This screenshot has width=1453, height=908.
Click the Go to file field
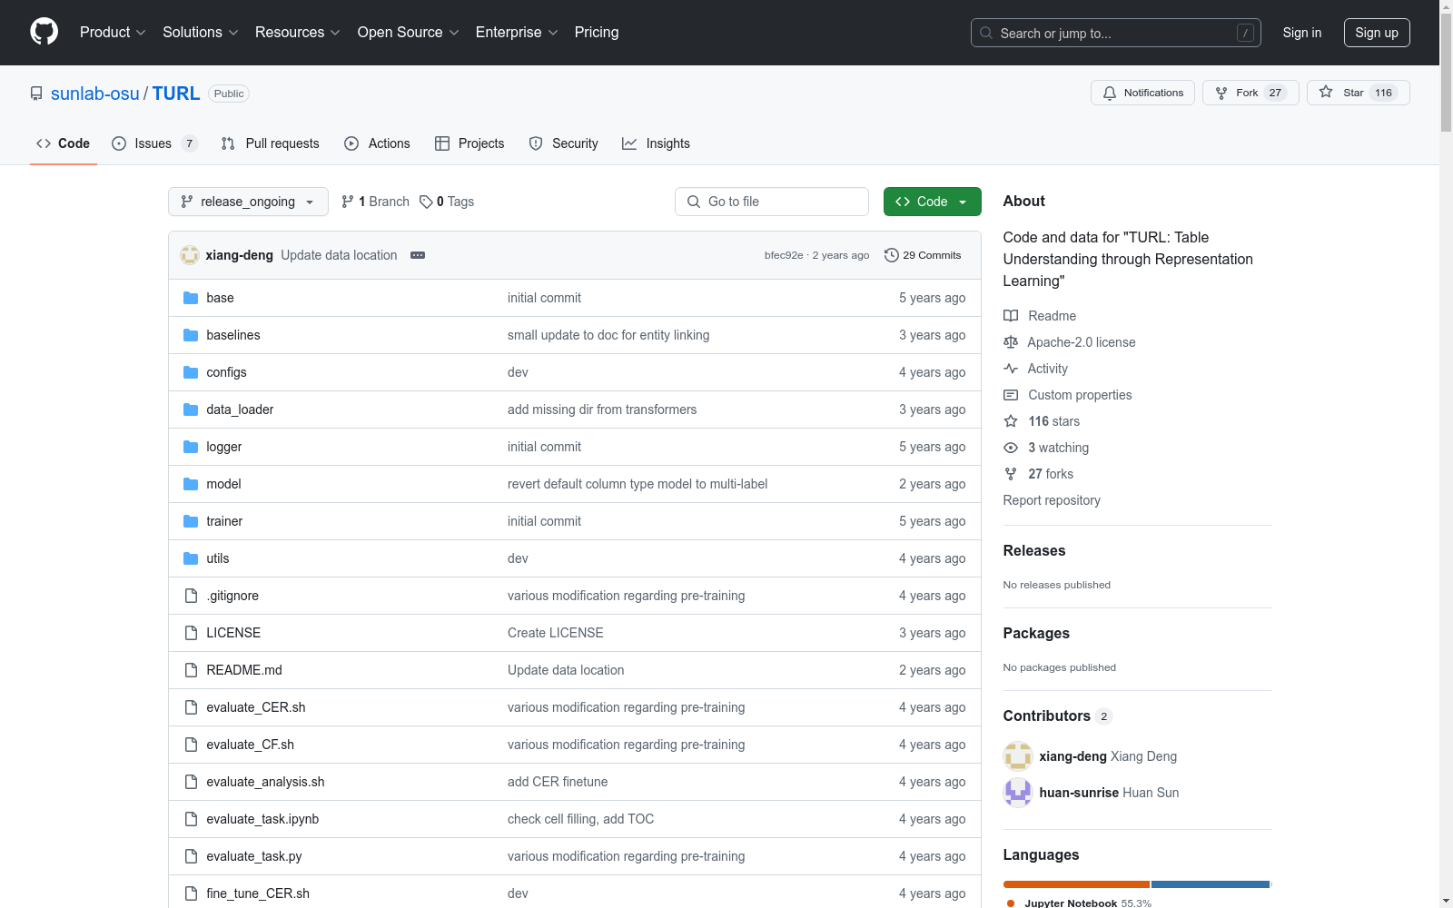(x=772, y=202)
